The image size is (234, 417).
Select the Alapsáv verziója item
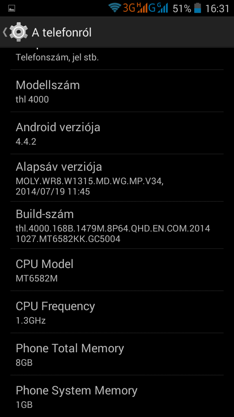click(x=117, y=178)
